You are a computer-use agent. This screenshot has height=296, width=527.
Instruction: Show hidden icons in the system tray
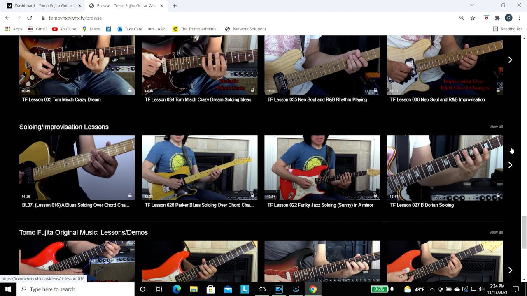(432, 289)
